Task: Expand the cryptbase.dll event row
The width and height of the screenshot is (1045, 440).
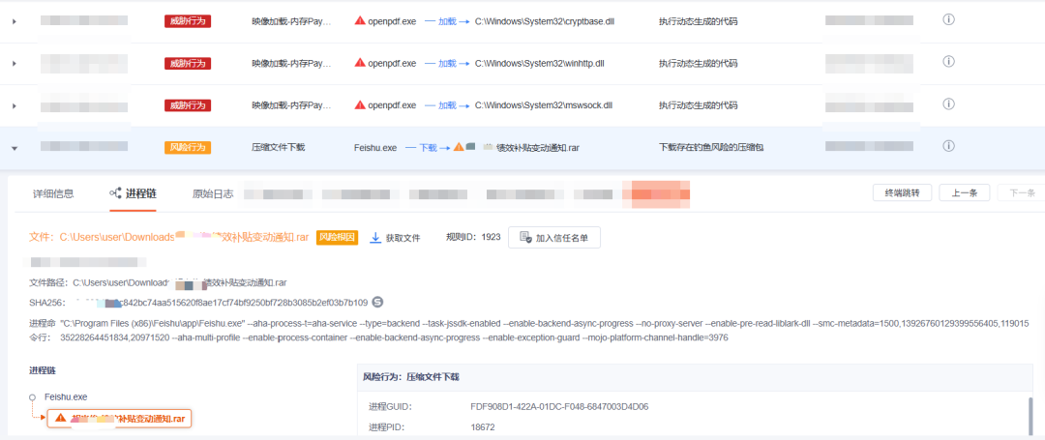Action: coord(14,21)
